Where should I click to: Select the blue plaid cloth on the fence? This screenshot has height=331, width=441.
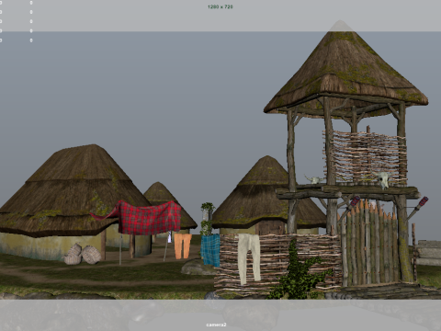(x=210, y=250)
